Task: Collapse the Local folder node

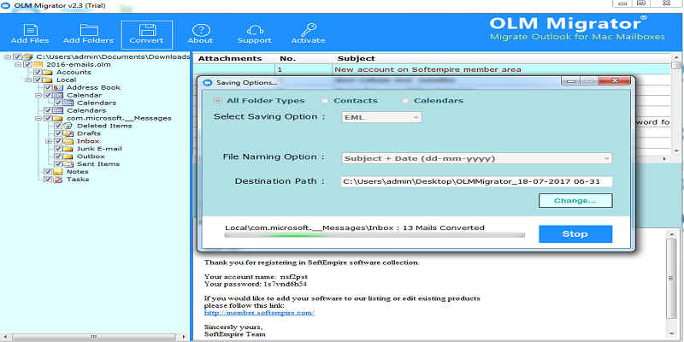Action: click(x=28, y=80)
